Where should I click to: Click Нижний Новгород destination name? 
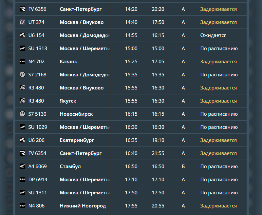(83, 206)
